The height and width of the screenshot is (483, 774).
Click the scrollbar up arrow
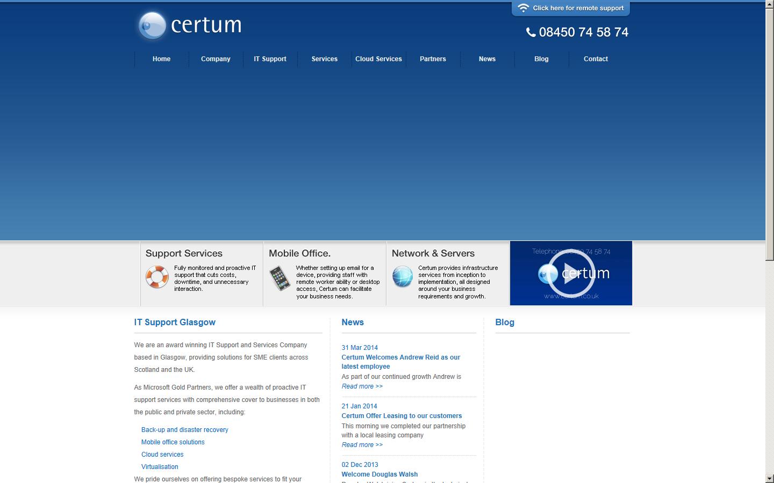click(770, 4)
